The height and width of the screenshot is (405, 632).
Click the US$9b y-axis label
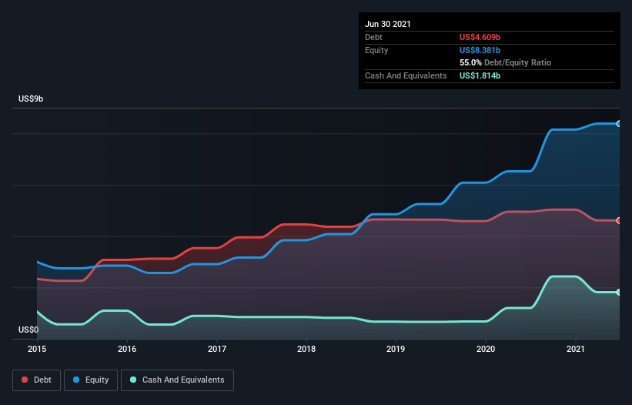(x=31, y=99)
